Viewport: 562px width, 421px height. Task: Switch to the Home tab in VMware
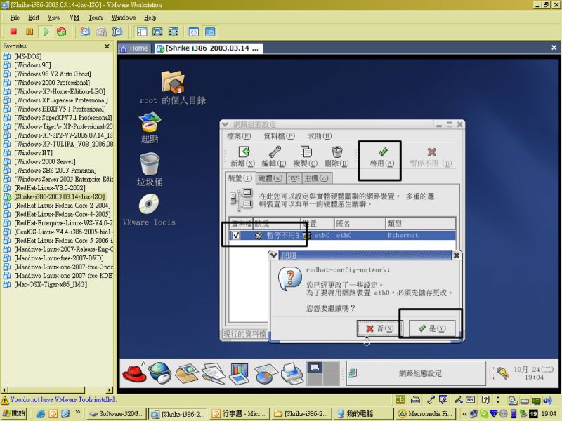point(134,48)
